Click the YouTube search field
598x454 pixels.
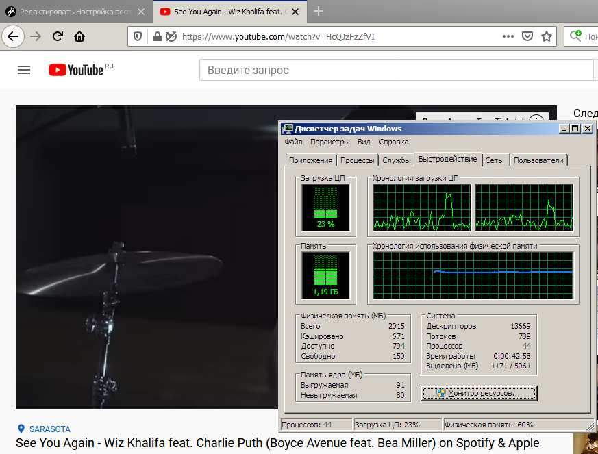coord(396,70)
